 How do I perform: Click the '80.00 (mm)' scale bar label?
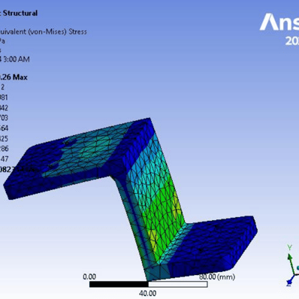[x=217, y=276]
